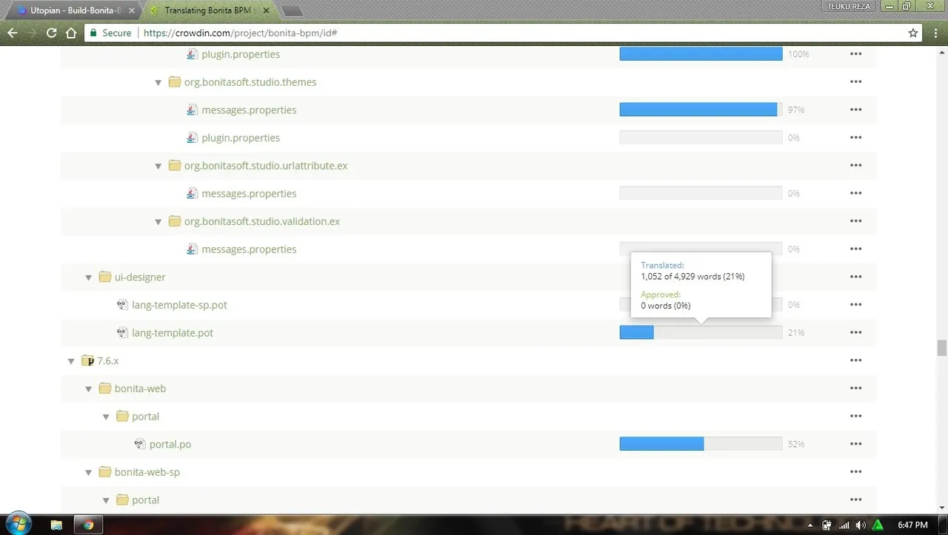Collapse the org.bonitasoft.studio.urlattribute.ex folder
Viewport: 948px width, 535px height.
point(158,166)
